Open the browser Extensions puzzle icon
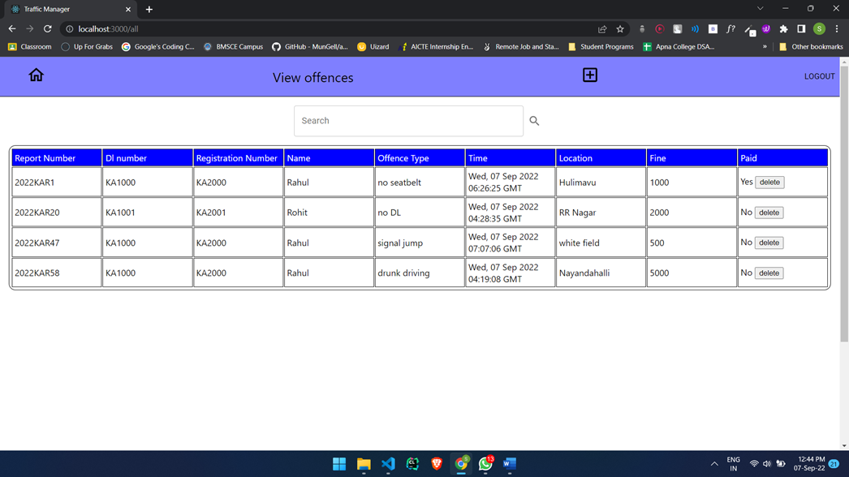The width and height of the screenshot is (849, 477). (783, 28)
